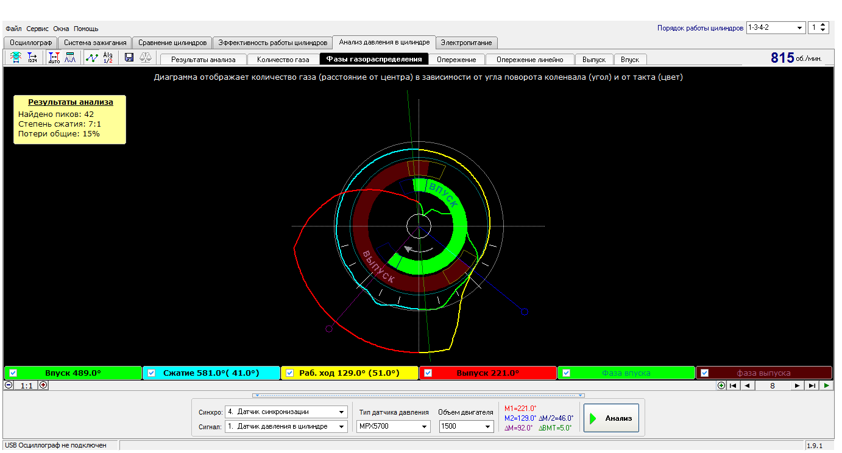Image resolution: width=842 pixels, height=453 pixels.
Task: Open the Количество газа sub-tab
Action: 283,60
